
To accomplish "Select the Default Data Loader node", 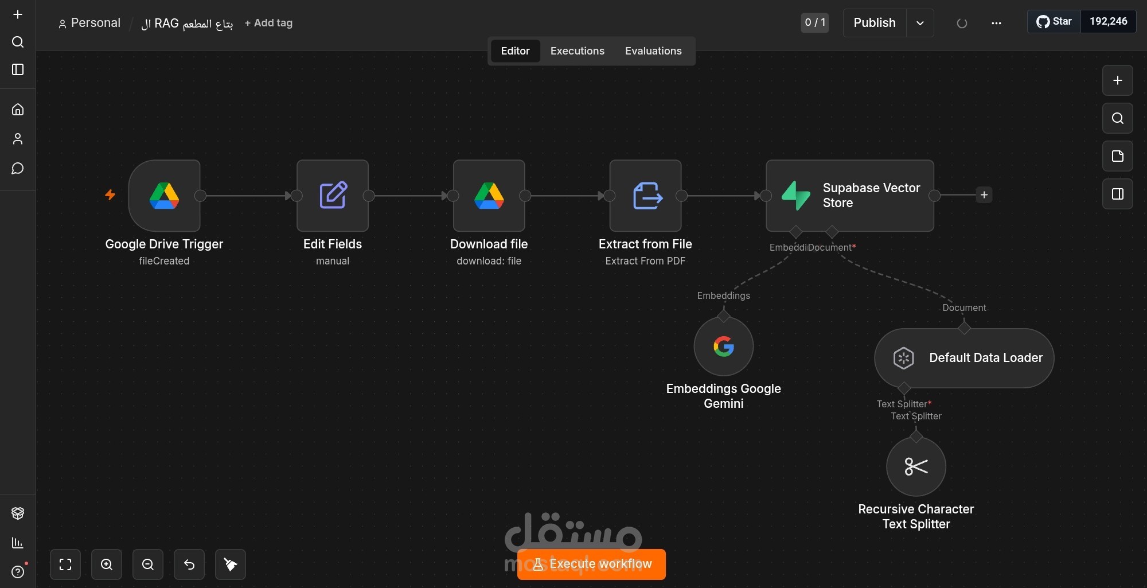I will pos(964,358).
